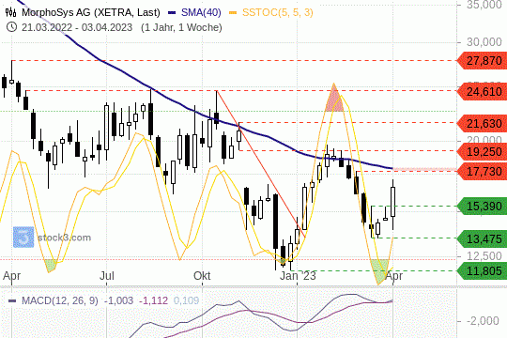Click the MACD signal value -1,112

(153, 300)
